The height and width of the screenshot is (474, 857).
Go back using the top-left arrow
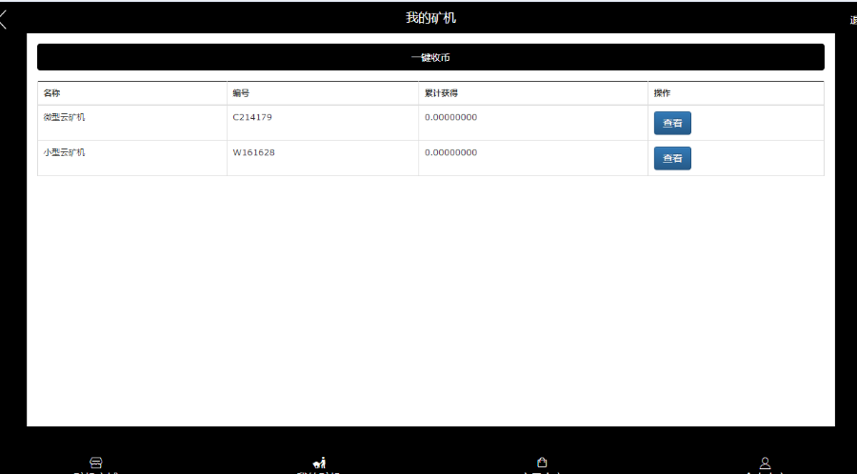click(x=3, y=19)
